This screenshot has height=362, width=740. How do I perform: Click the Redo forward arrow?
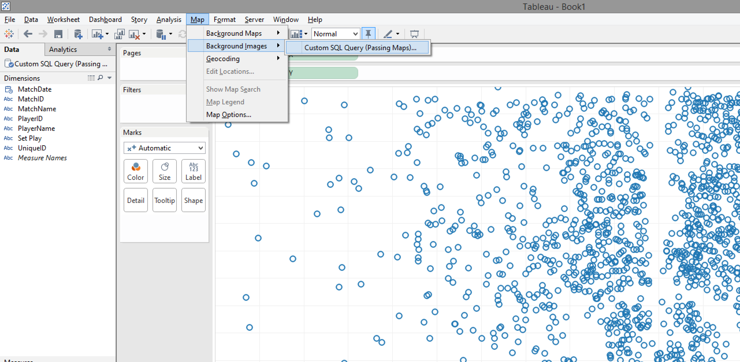point(43,34)
